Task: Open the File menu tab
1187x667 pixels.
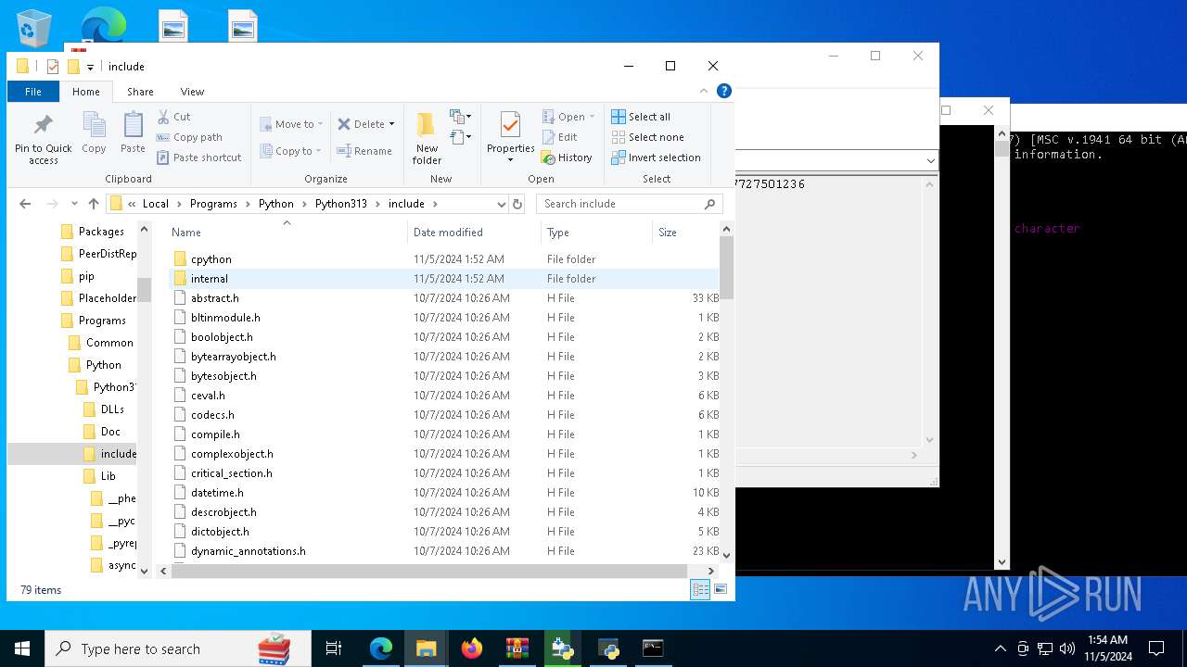Action: point(33,92)
